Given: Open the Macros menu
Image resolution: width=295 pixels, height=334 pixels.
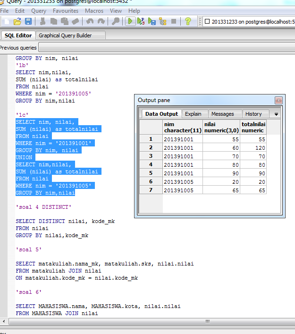Looking at the screenshot, I should (94, 11).
